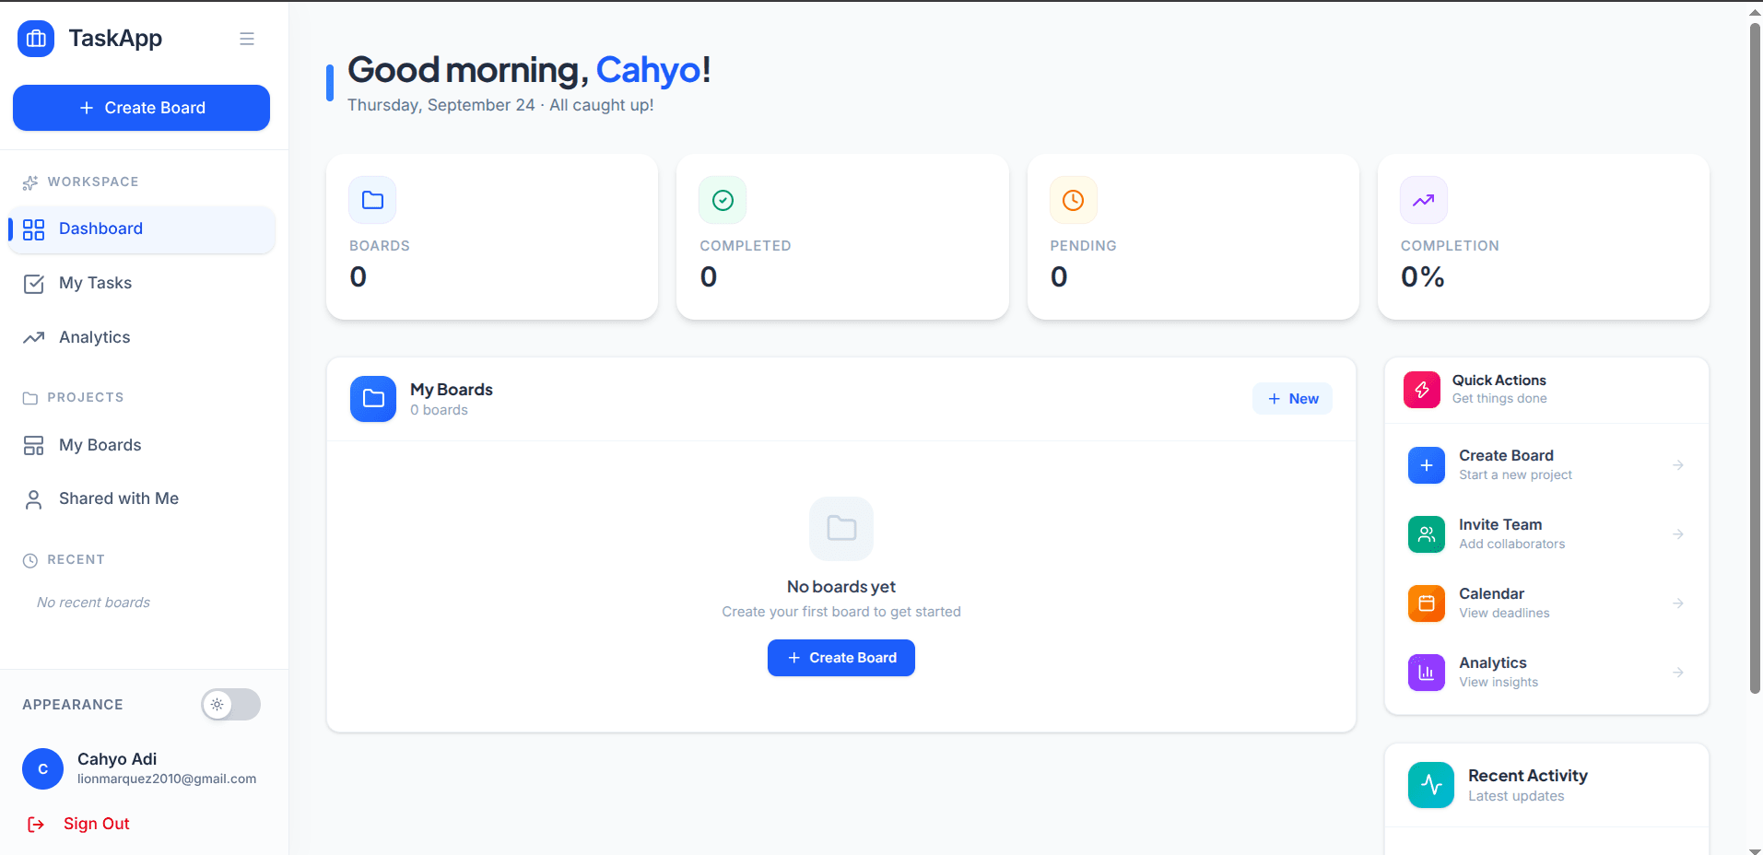Click the Completed checkmark icon
Viewport: 1763px width, 855px height.
723,200
